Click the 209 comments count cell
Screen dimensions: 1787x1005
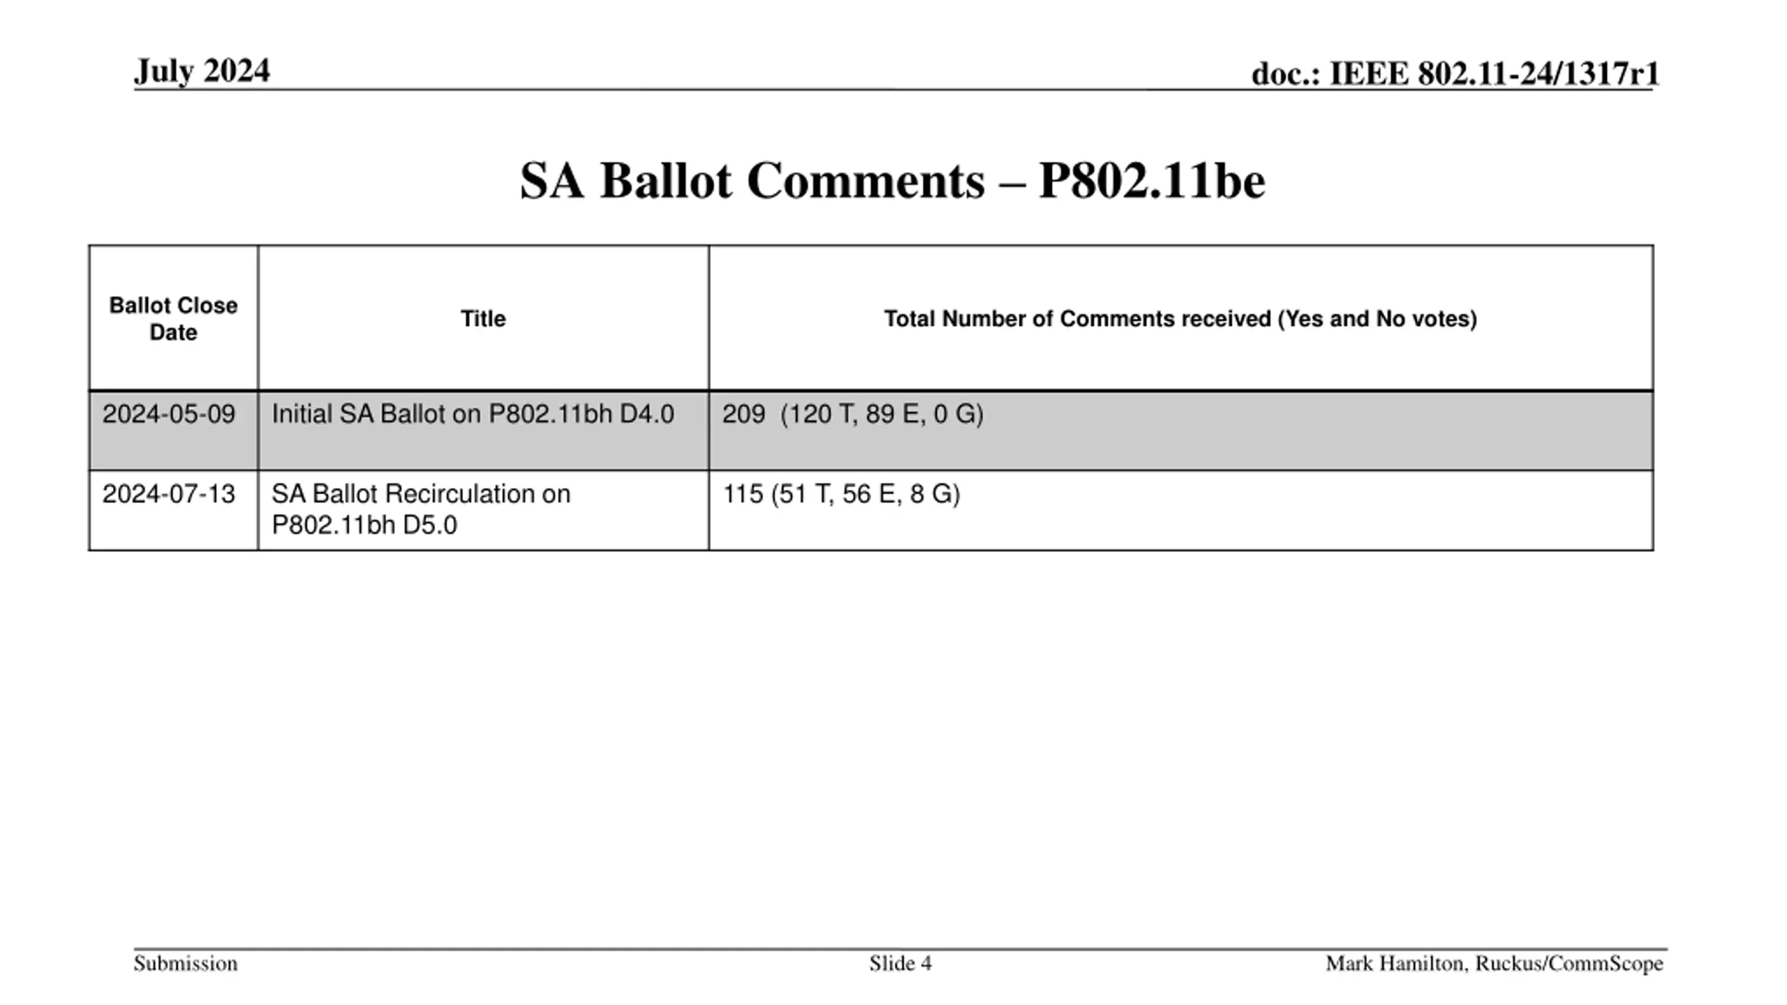(743, 415)
